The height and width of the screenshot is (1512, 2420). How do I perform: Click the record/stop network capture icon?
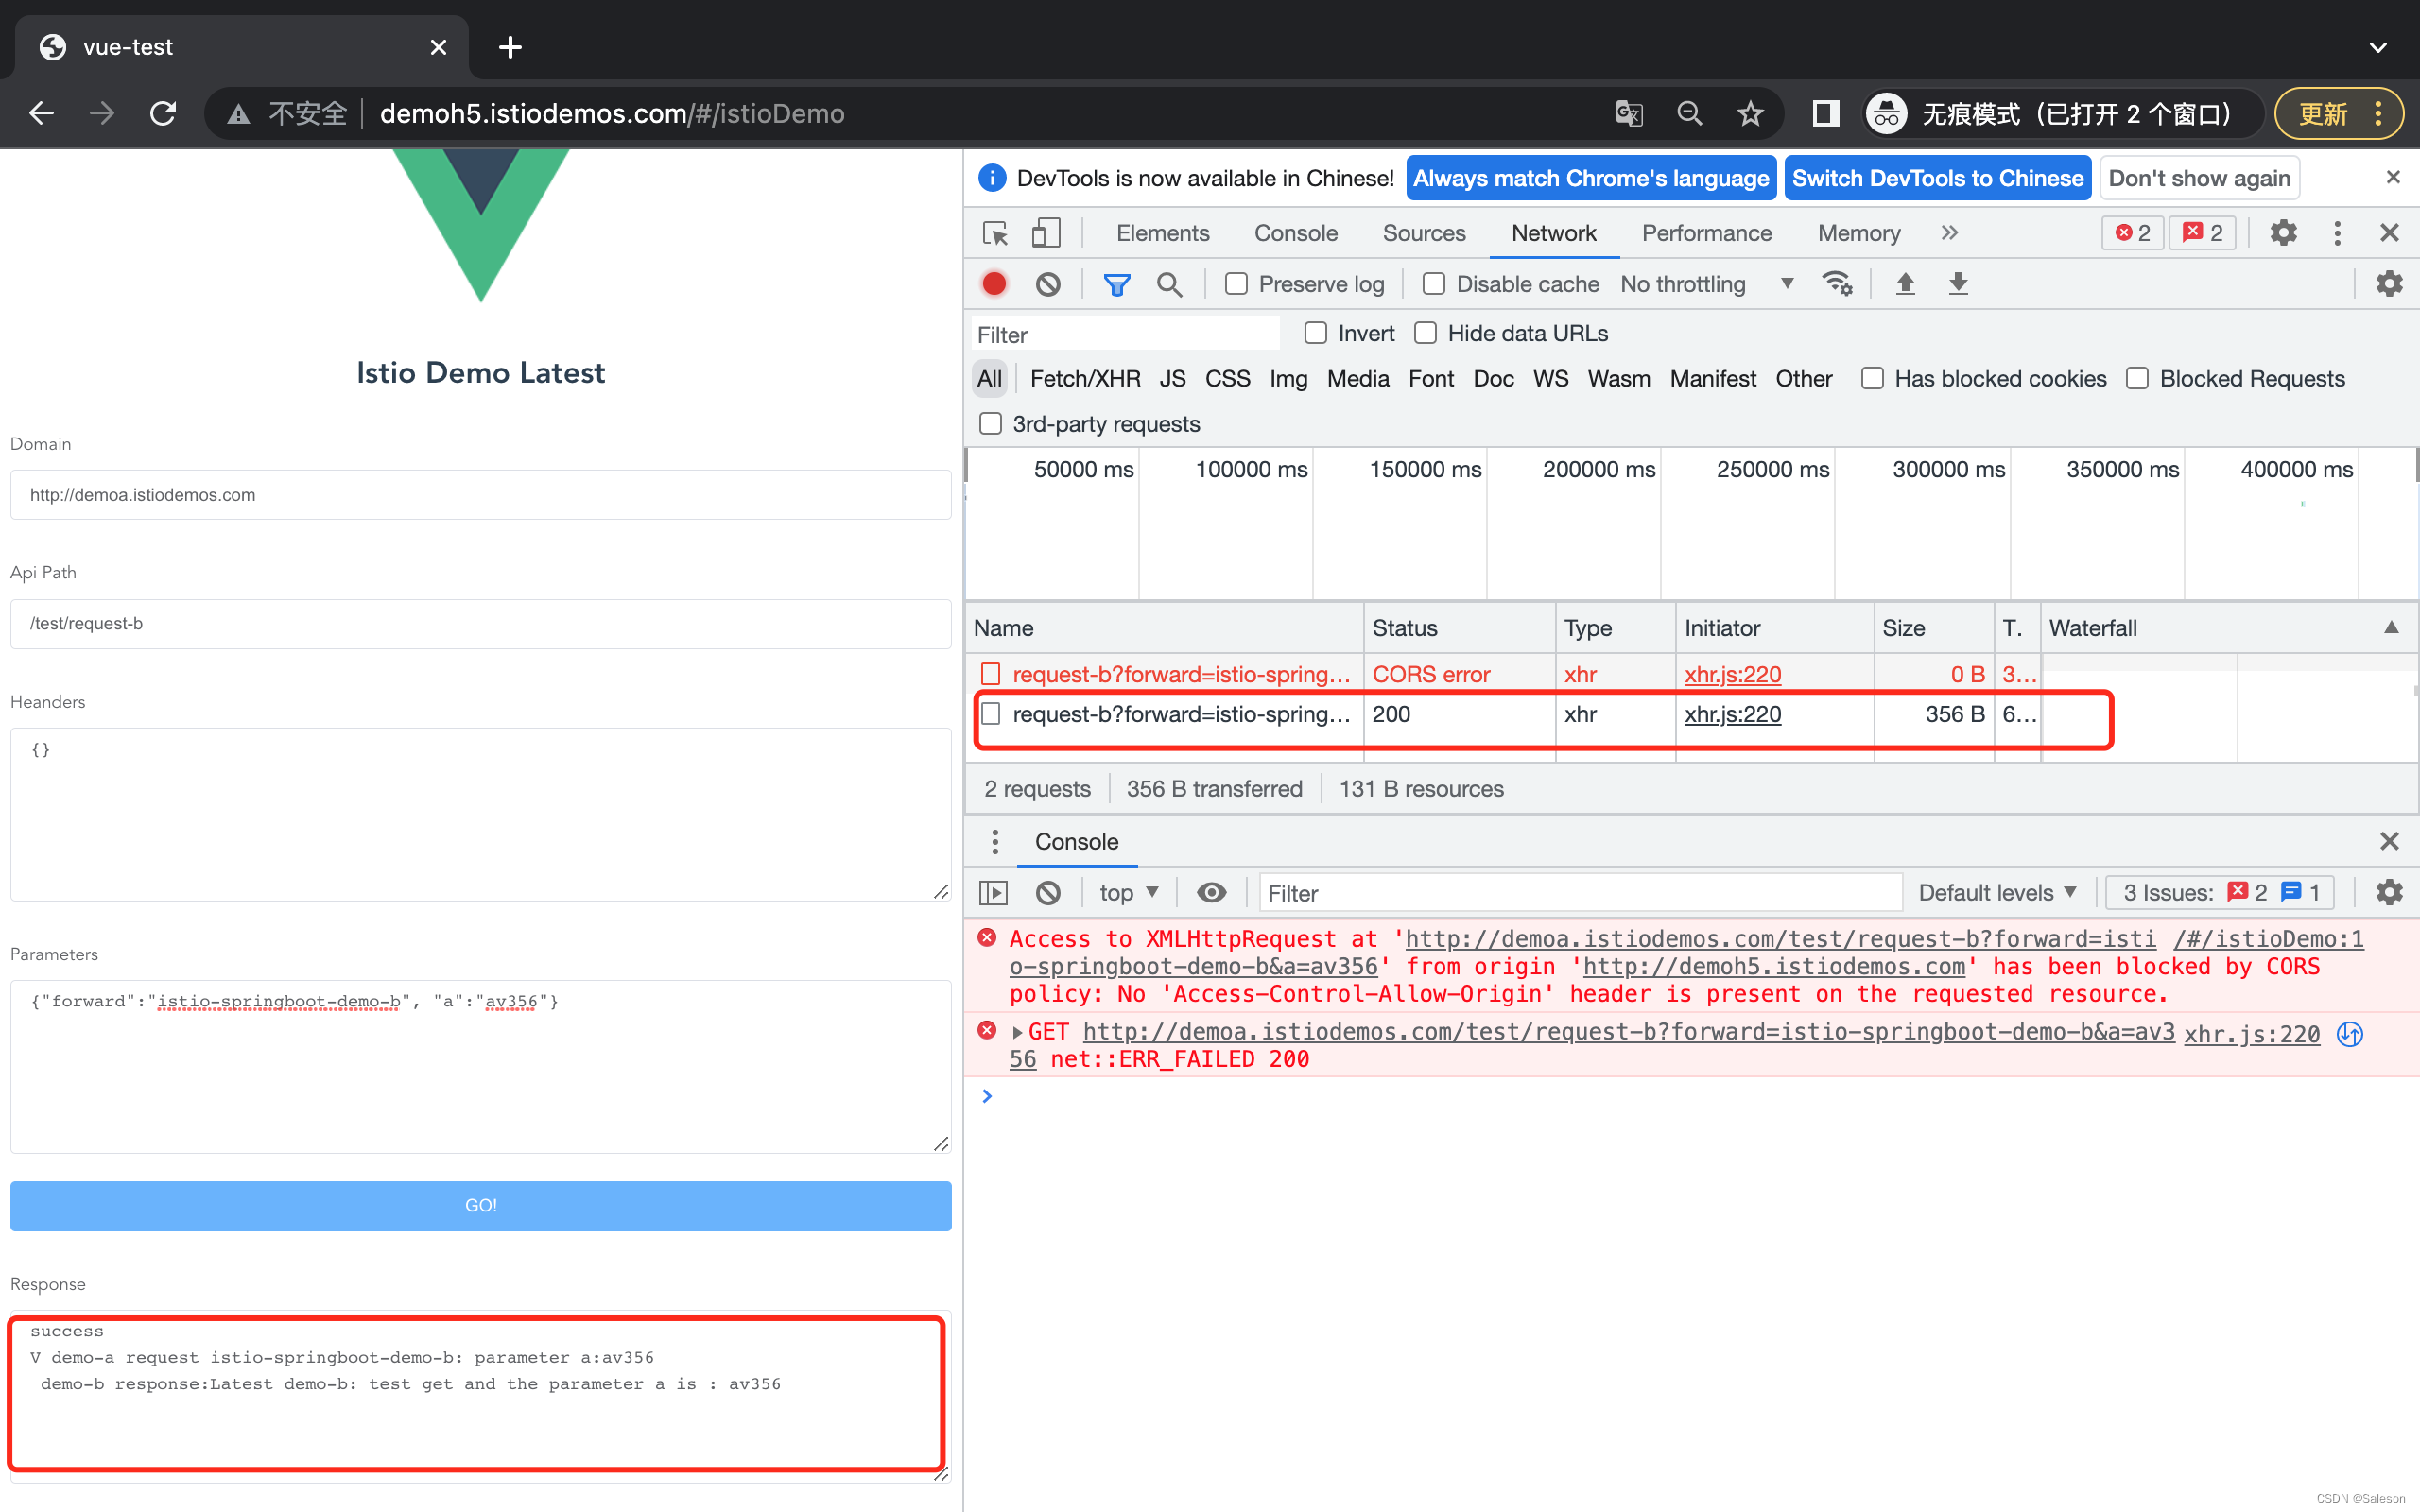(994, 283)
